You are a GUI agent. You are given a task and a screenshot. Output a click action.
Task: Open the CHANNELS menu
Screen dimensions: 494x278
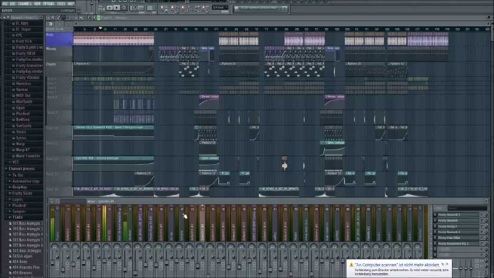point(25,4)
